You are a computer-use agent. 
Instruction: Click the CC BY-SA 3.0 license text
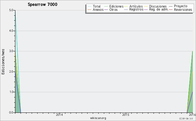click(186, 118)
